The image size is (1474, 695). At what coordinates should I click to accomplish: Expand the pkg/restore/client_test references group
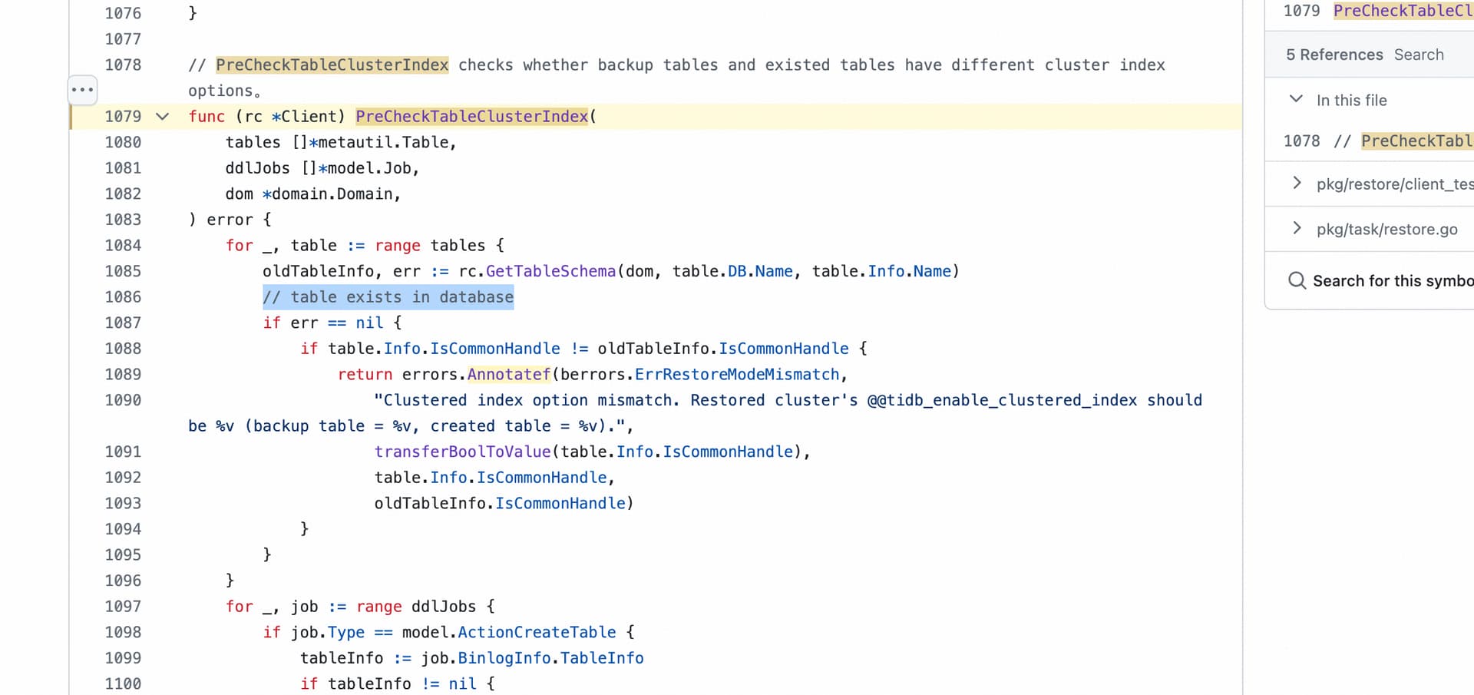[1296, 183]
